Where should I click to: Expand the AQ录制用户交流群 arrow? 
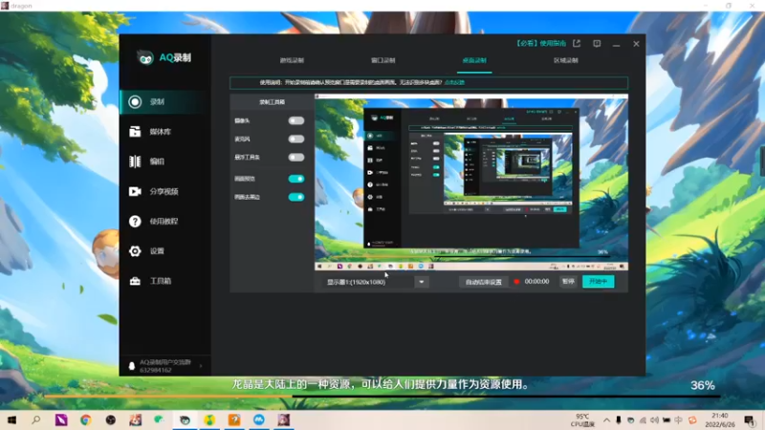point(201,366)
